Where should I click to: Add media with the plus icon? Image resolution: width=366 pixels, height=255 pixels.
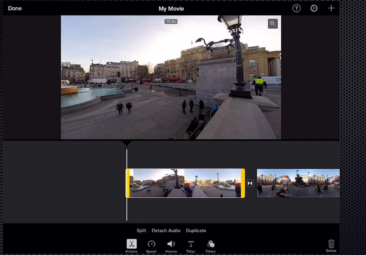pos(331,9)
